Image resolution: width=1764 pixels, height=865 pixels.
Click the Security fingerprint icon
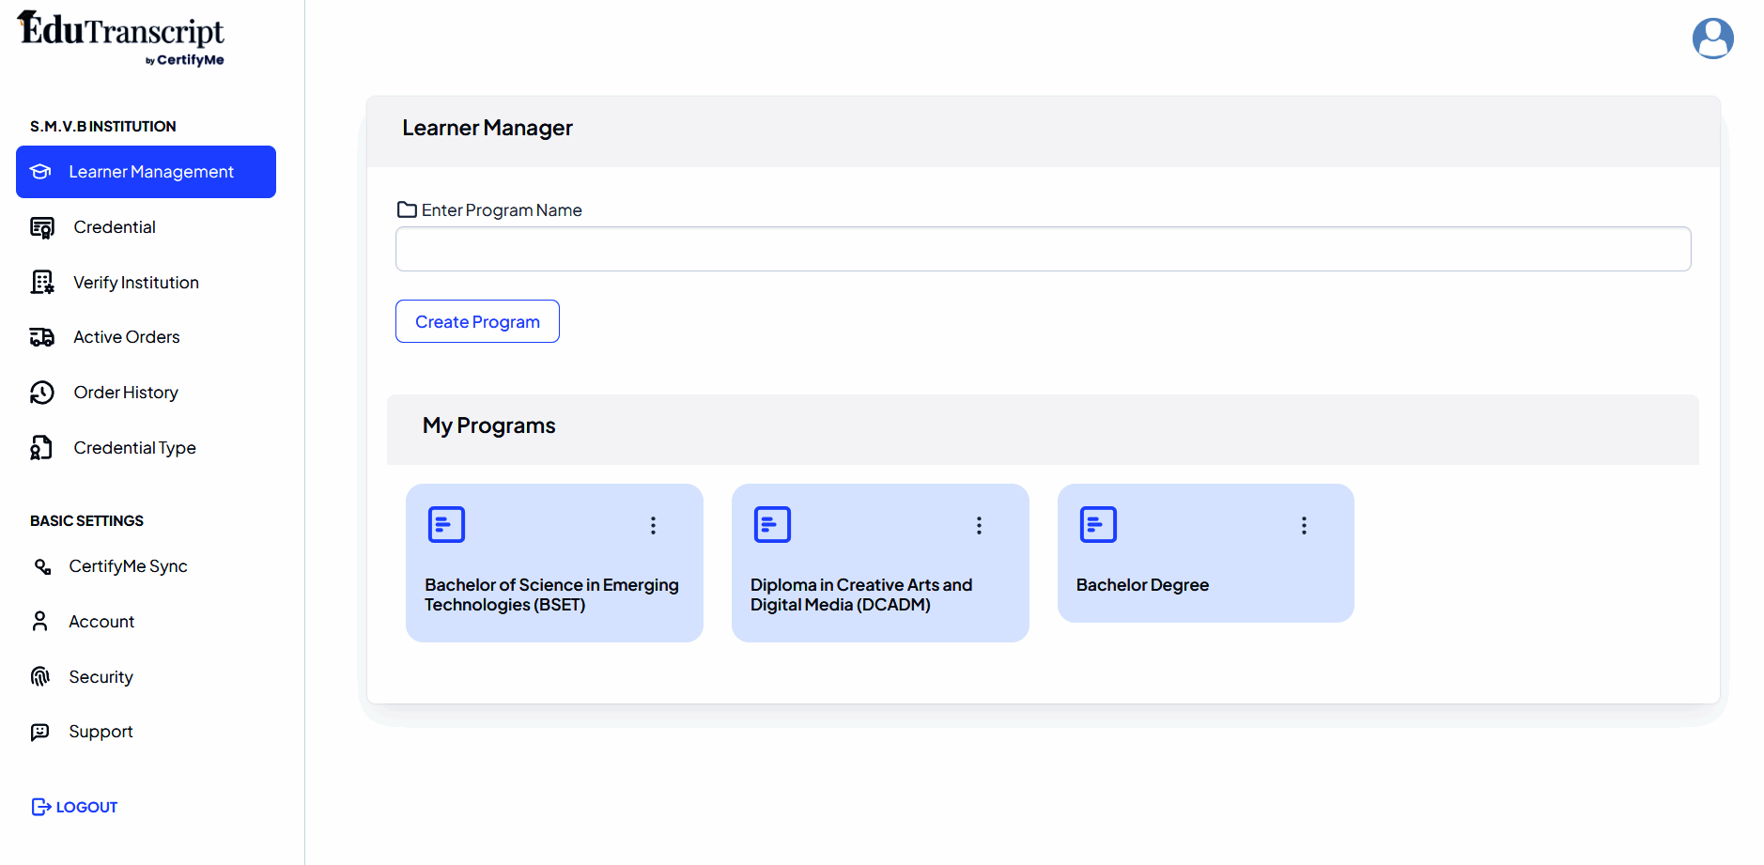39,676
